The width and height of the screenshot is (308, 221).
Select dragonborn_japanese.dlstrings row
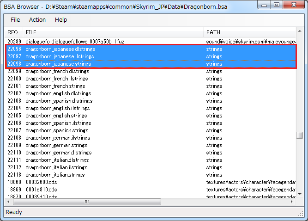point(150,49)
